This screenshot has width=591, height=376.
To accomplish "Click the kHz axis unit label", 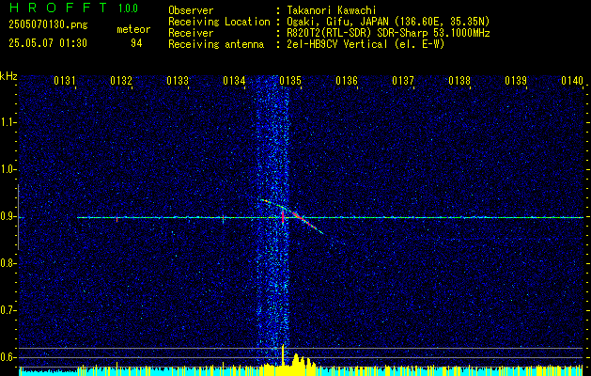I will click(8, 76).
